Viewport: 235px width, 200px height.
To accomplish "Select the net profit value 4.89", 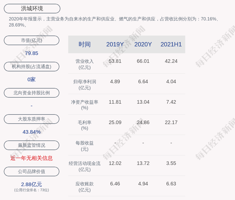I will tap(115, 81).
